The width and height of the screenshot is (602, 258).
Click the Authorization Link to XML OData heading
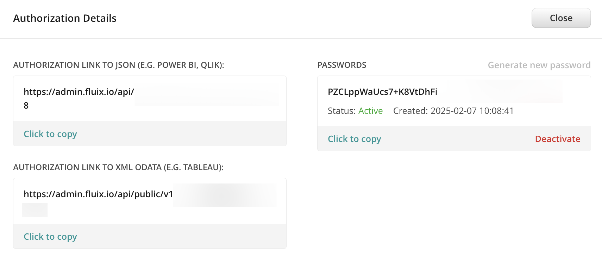click(118, 167)
